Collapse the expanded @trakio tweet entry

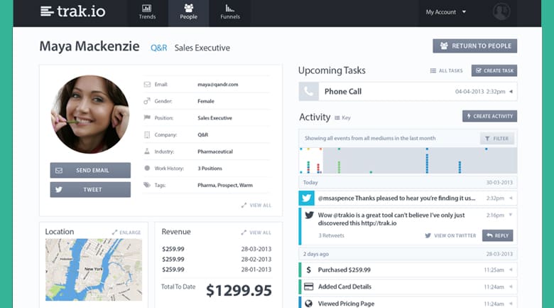coord(511,214)
